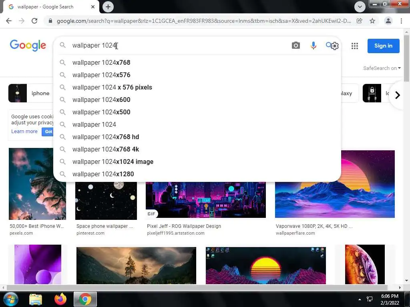Launch Firefox from the taskbar
Viewport: 410px width, 307px height.
tap(60, 299)
